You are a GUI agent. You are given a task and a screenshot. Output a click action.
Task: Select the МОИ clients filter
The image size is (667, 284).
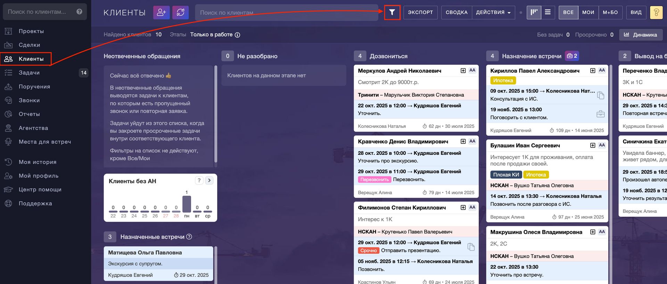coord(588,12)
